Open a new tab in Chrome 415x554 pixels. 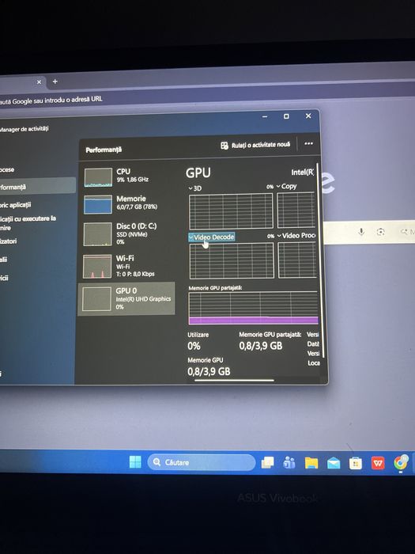(x=55, y=82)
